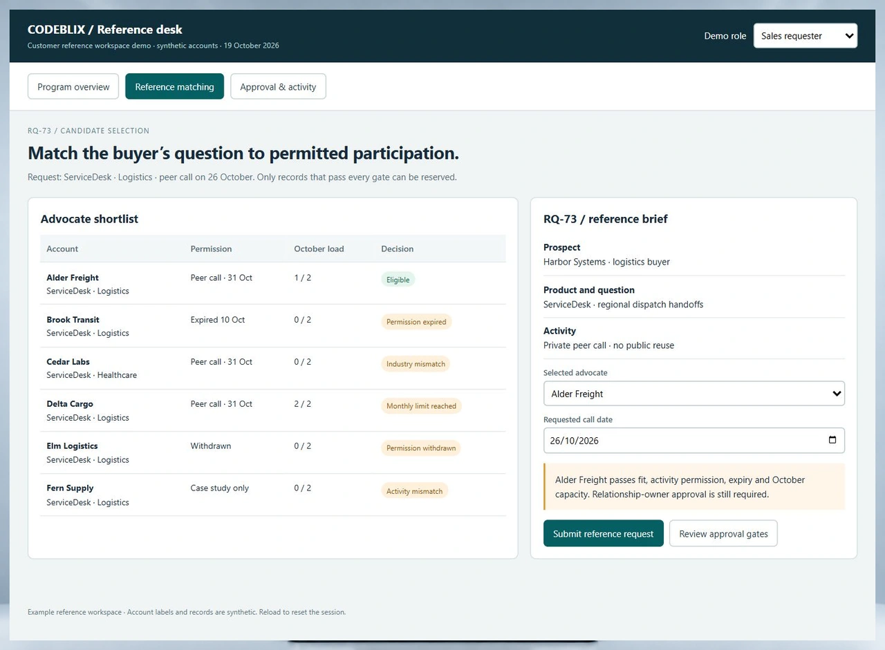Focus the Requested call date field
The image size is (885, 650).
[x=694, y=440]
